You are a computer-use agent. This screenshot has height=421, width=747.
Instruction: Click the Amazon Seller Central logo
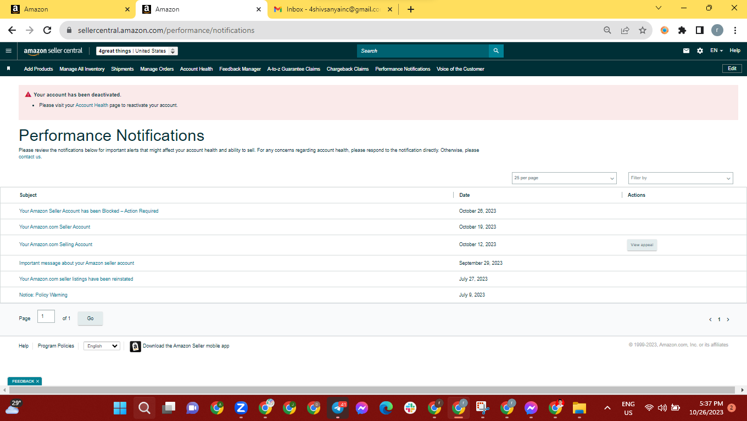pyautogui.click(x=53, y=50)
